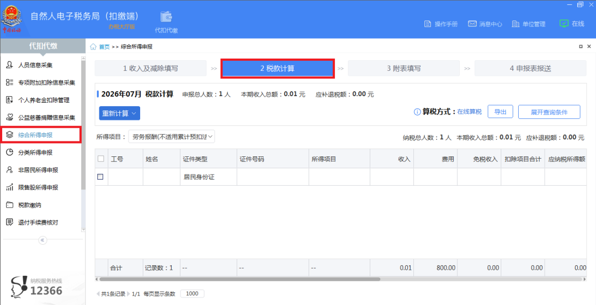Go to step 4 申报表报送
The image size is (596, 305).
530,69
